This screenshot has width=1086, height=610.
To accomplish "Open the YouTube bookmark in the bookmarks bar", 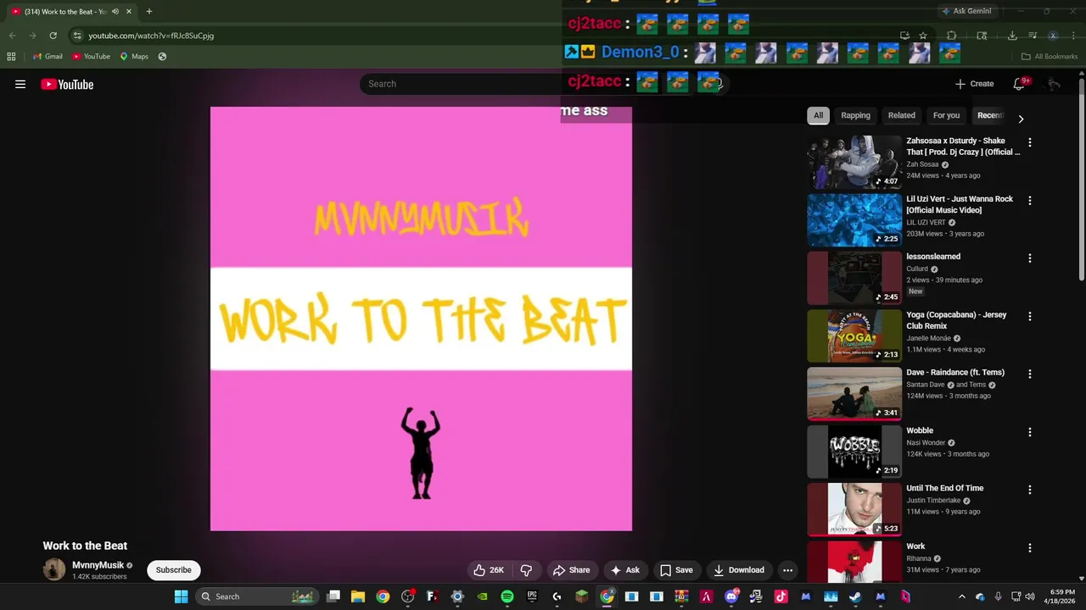I will (x=91, y=57).
